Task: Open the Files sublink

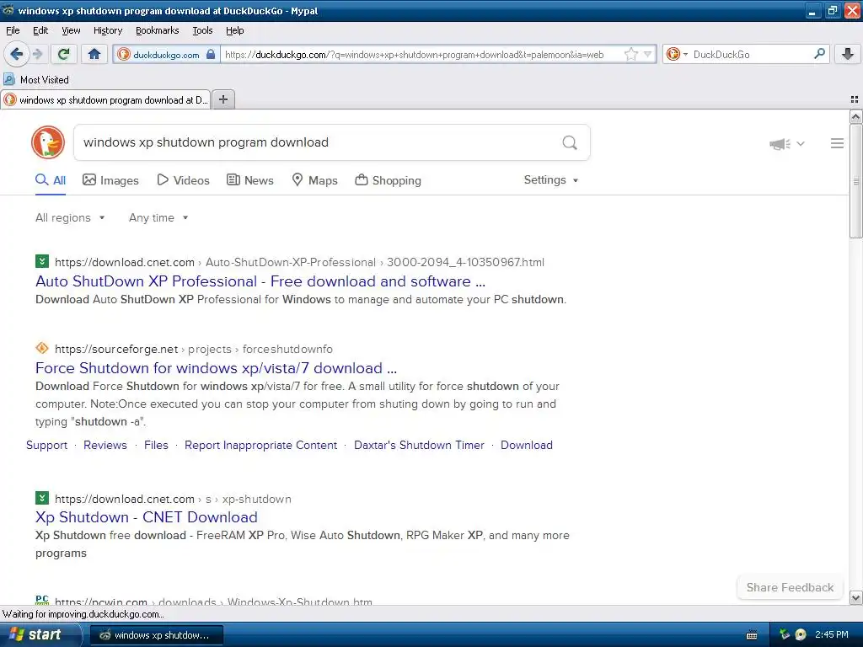Action: [156, 445]
